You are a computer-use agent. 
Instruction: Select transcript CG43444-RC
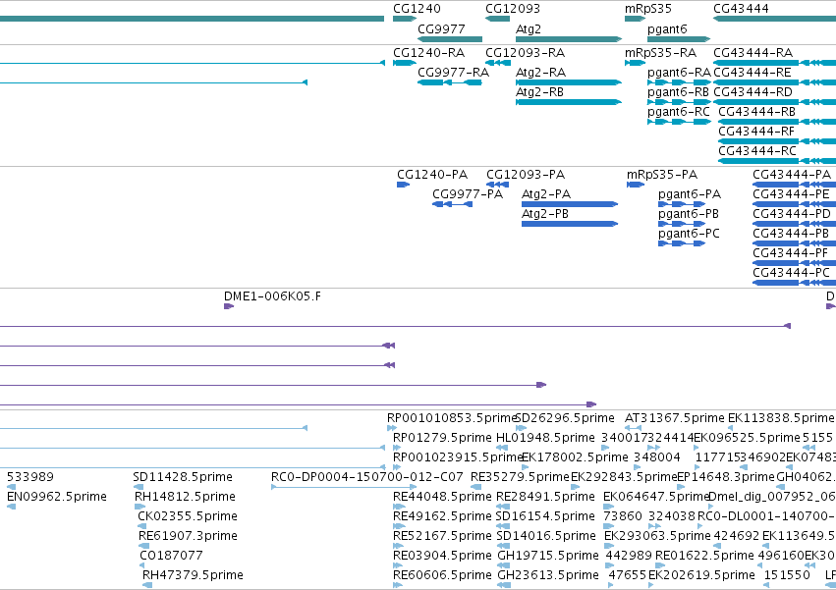pos(777,161)
